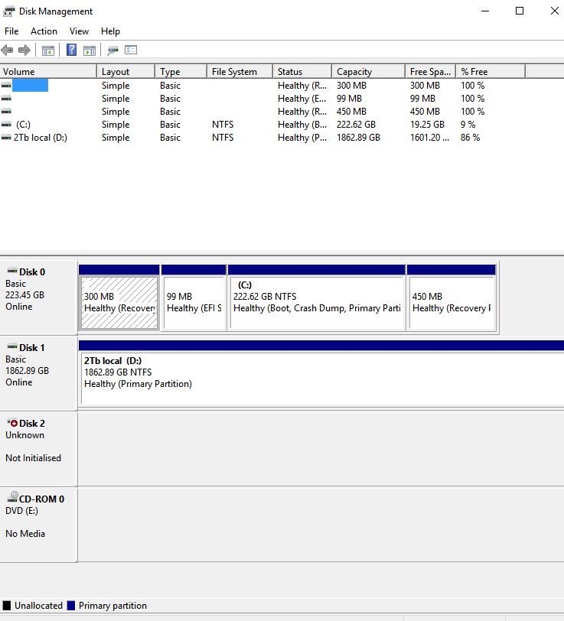The image size is (564, 621).
Task: Click drive icon in the 99 MB volume row
Action: coord(6,99)
